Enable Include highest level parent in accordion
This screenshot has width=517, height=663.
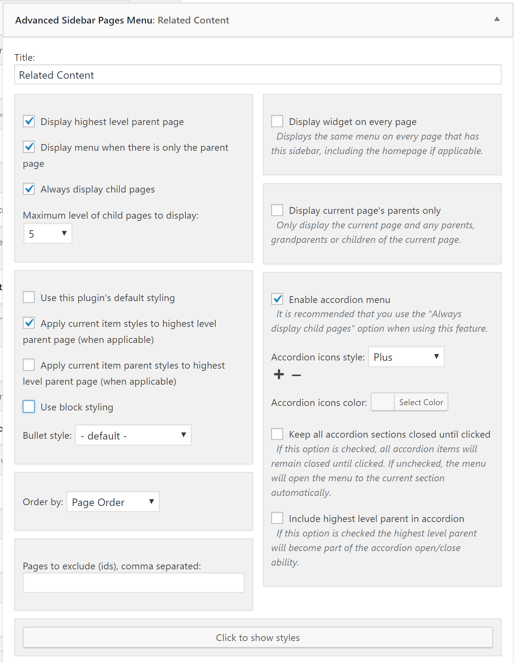[277, 518]
